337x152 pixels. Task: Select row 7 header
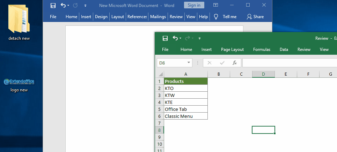[160, 123]
